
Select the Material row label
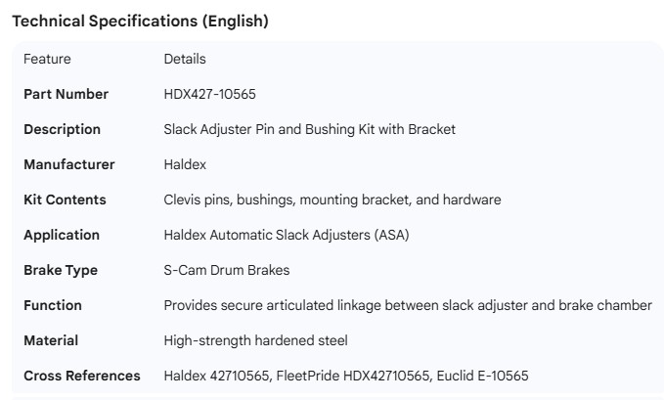tap(51, 340)
